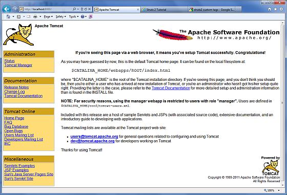The image size is (287, 195).
Task: Expand the Print dropdown arrow
Action: pyautogui.click(x=40, y=17)
